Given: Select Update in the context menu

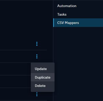Looking at the screenshot, I should [x=43, y=69].
